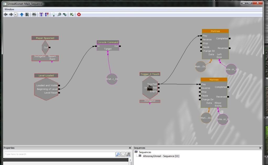The height and width of the screenshot is (165, 268).
Task: Click the wrench icon next to the magnifier
Action: pos(65,14)
